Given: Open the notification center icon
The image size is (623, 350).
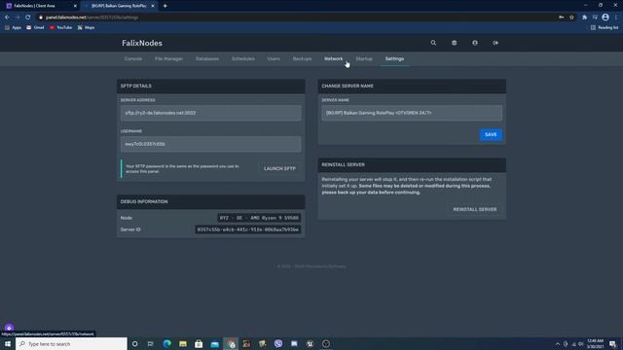Looking at the screenshot, I should [x=613, y=343].
